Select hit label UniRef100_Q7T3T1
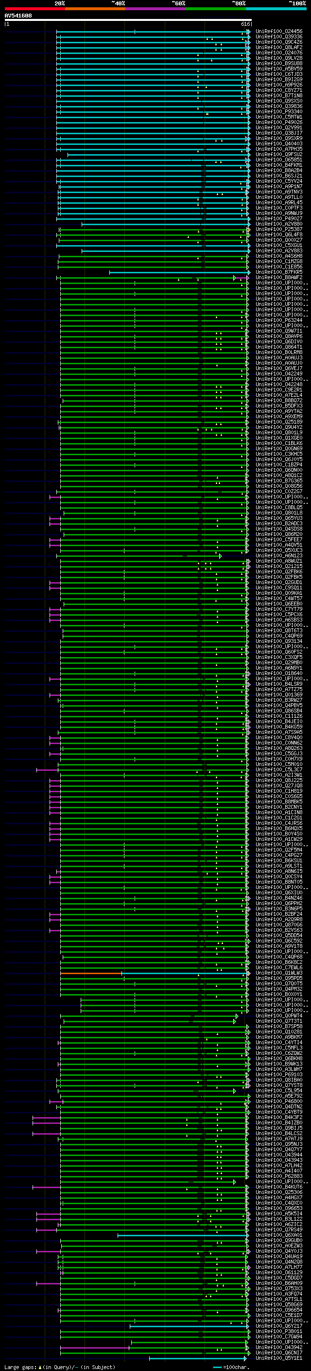 (x=279, y=1021)
